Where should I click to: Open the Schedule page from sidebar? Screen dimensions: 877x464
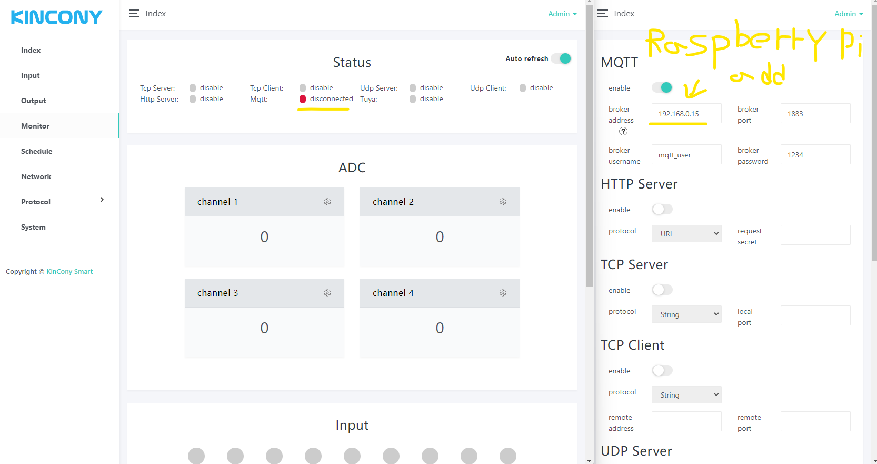tap(36, 151)
